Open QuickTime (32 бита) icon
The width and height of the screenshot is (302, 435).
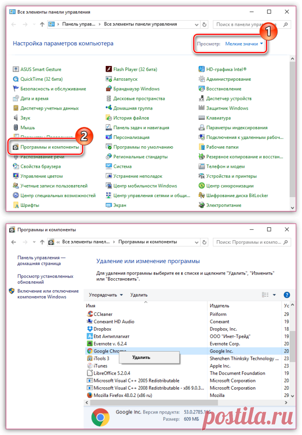(16, 79)
